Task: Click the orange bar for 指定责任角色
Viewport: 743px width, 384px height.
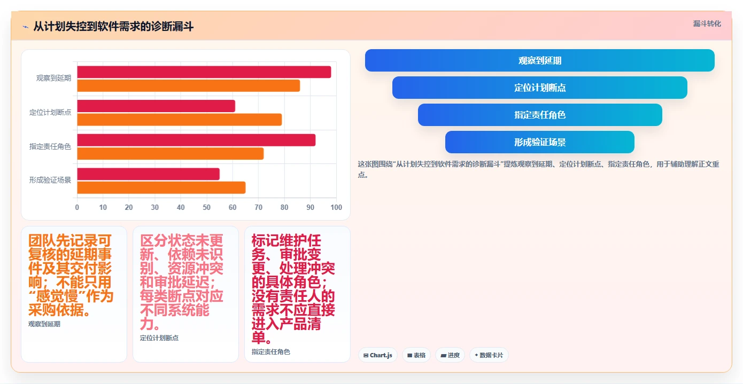Action: tap(171, 153)
